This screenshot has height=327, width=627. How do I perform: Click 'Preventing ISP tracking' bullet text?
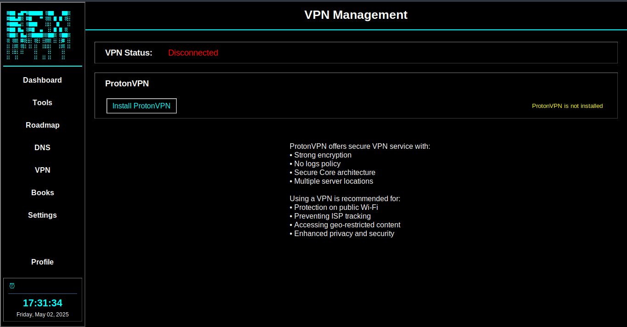[x=332, y=216]
